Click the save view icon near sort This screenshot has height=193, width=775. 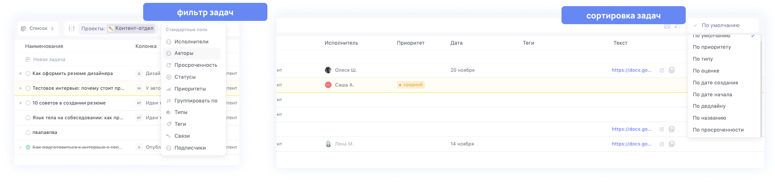pyautogui.click(x=667, y=26)
